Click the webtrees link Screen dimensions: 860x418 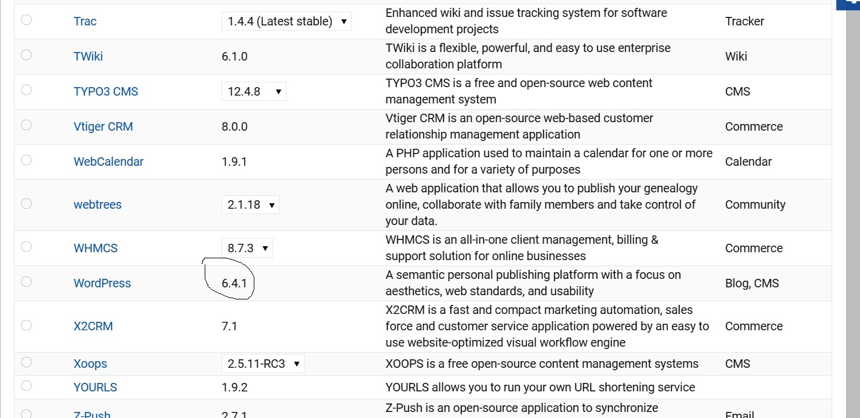click(98, 204)
